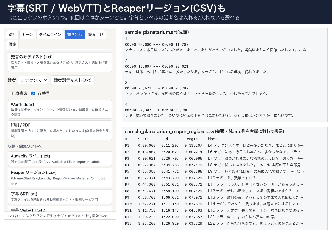Click timestamp 00:00:00,000 --> 00:00:11,207
The height and width of the screenshot is (234, 332).
click(x=157, y=44)
